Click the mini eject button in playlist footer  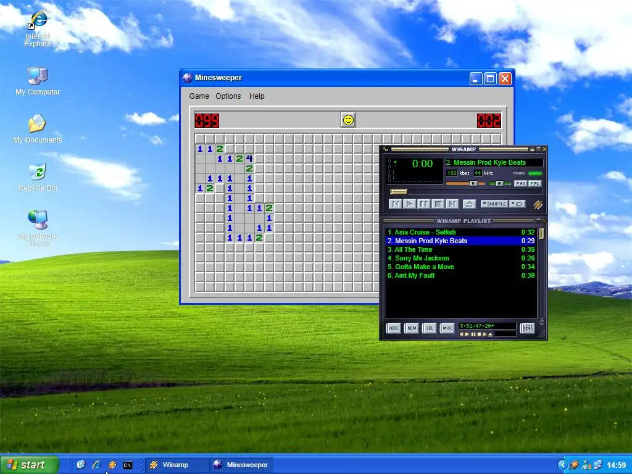(490, 334)
